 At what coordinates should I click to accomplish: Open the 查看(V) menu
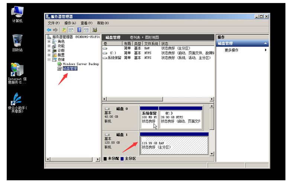click(x=86, y=23)
